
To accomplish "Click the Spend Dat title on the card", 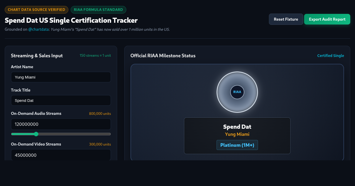I will click(x=237, y=127).
